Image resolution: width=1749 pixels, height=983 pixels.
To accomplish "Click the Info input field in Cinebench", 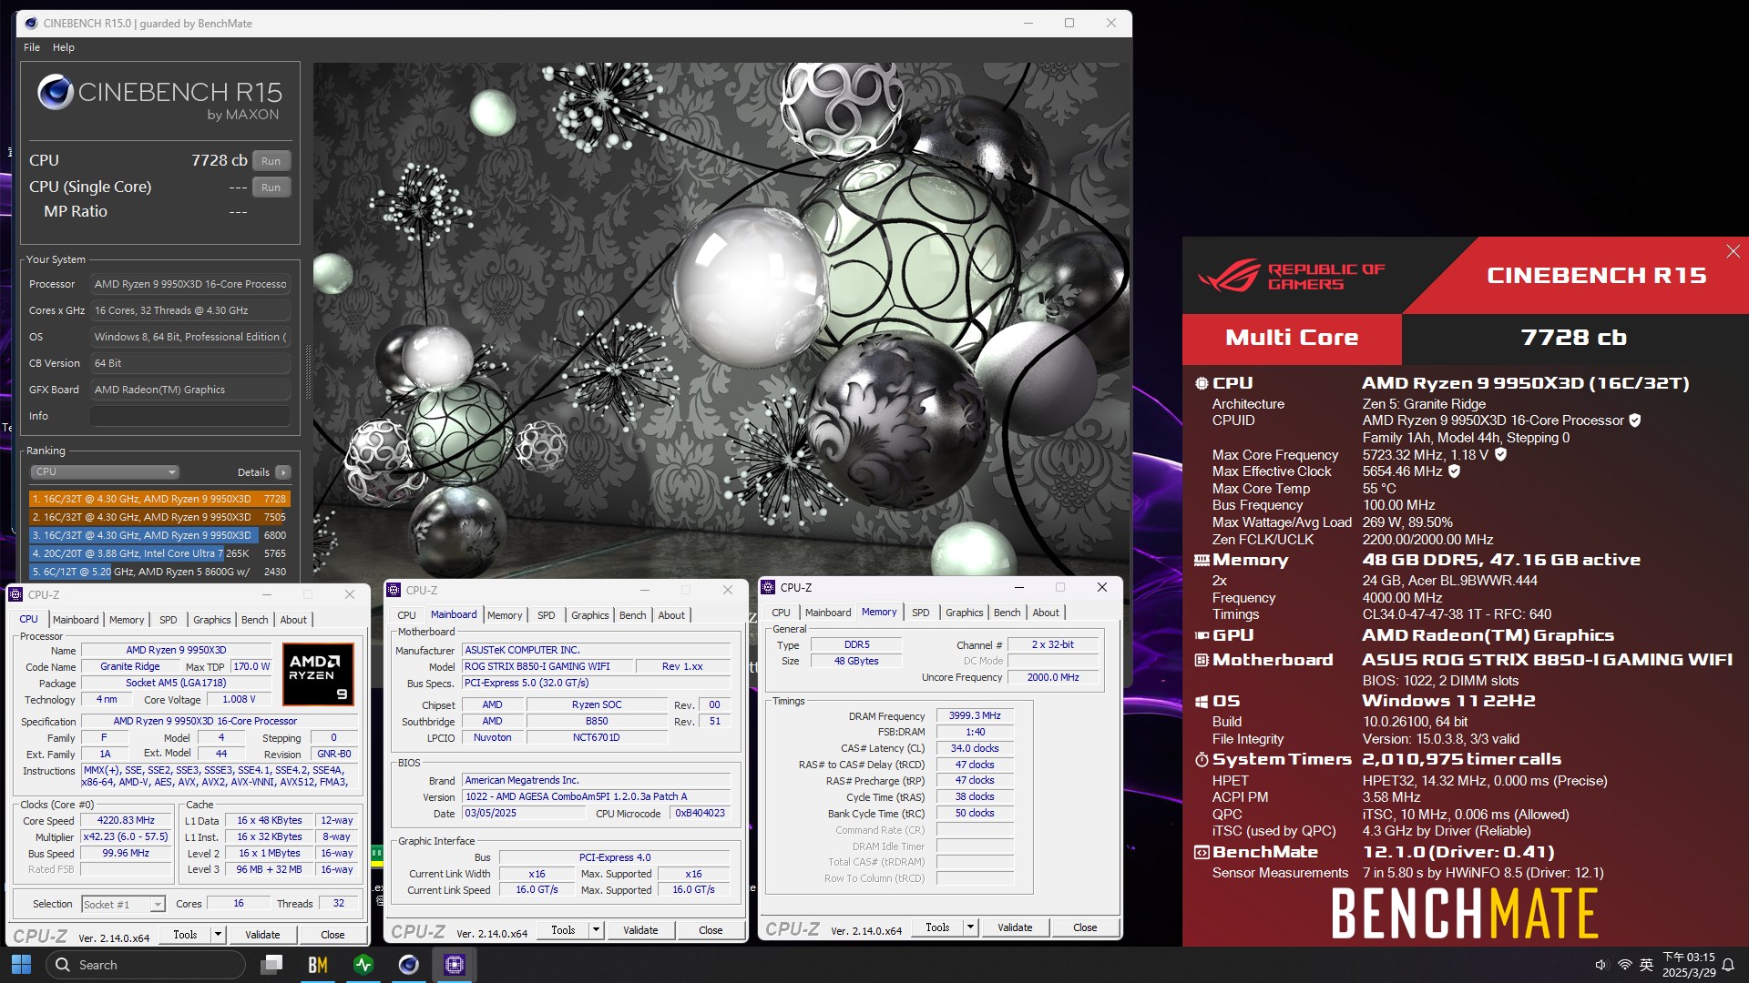I will click(x=189, y=416).
